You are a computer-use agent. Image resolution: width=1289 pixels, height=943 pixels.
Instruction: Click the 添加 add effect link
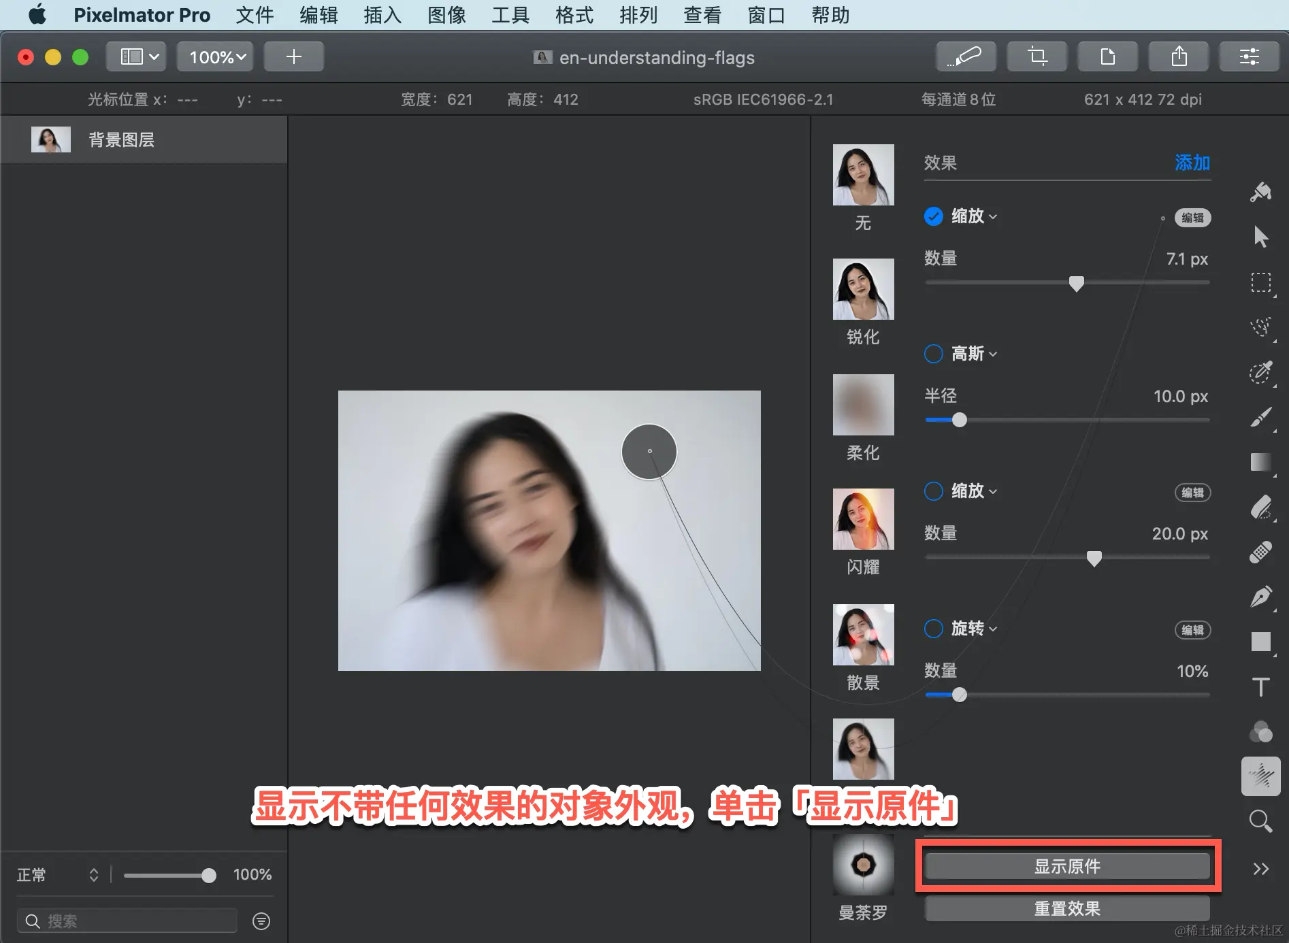click(1192, 163)
